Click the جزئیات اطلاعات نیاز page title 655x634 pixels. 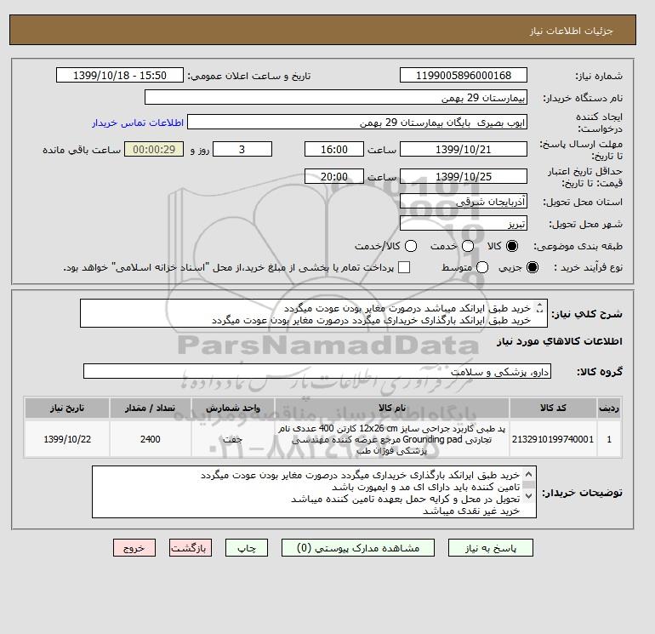(x=571, y=31)
